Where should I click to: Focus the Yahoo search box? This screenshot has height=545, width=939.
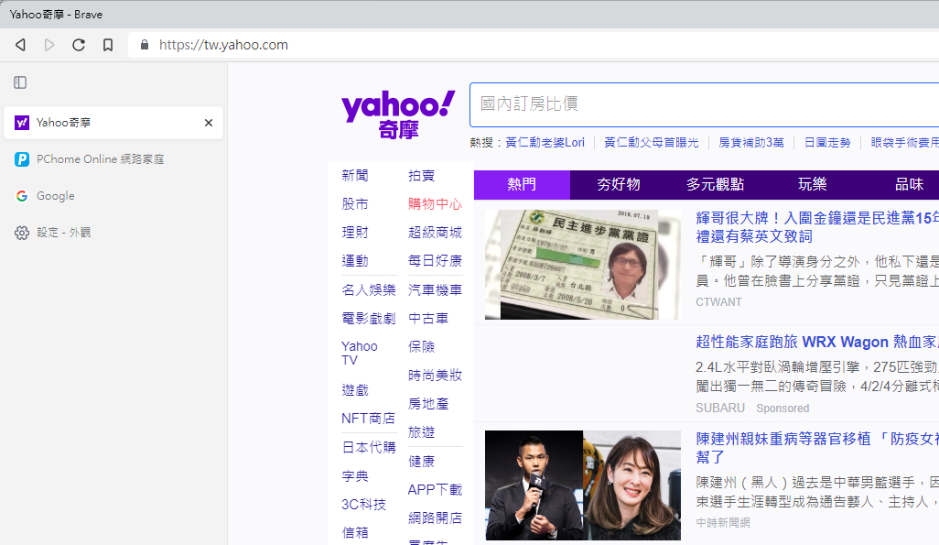click(705, 105)
